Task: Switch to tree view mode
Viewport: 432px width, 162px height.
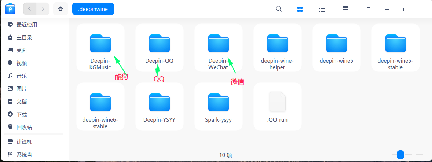Action: coord(345,9)
